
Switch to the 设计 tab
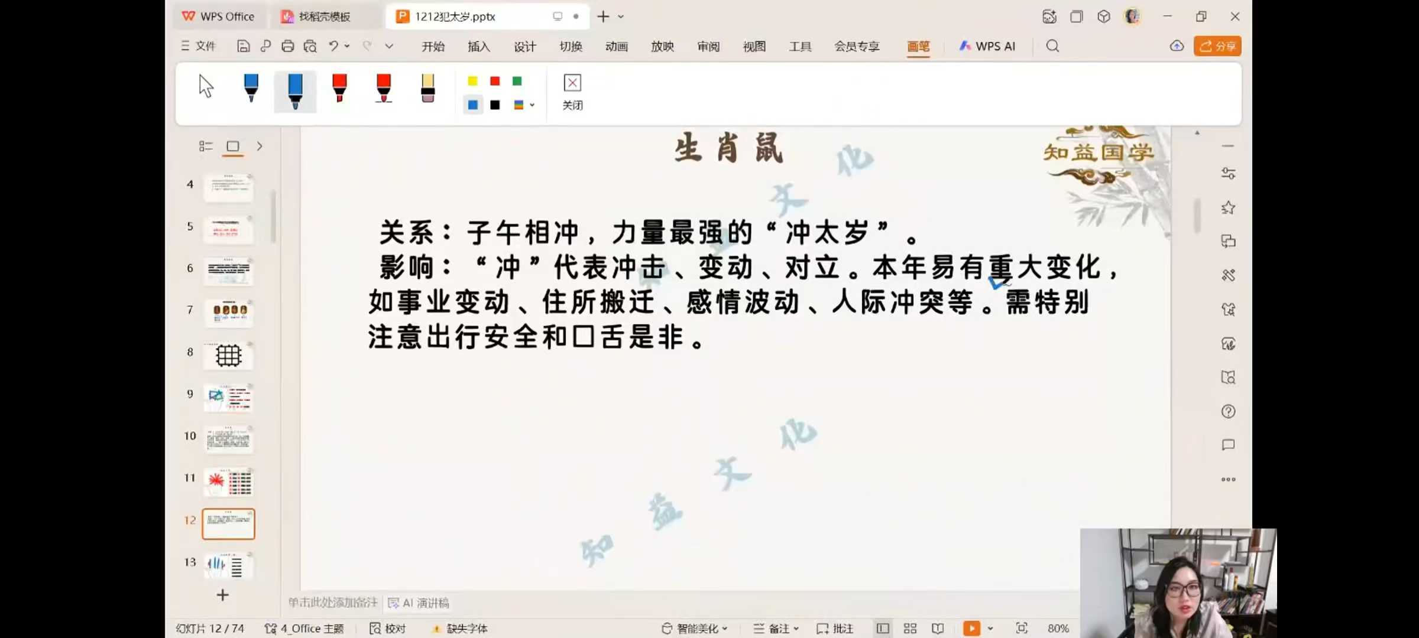(525, 47)
